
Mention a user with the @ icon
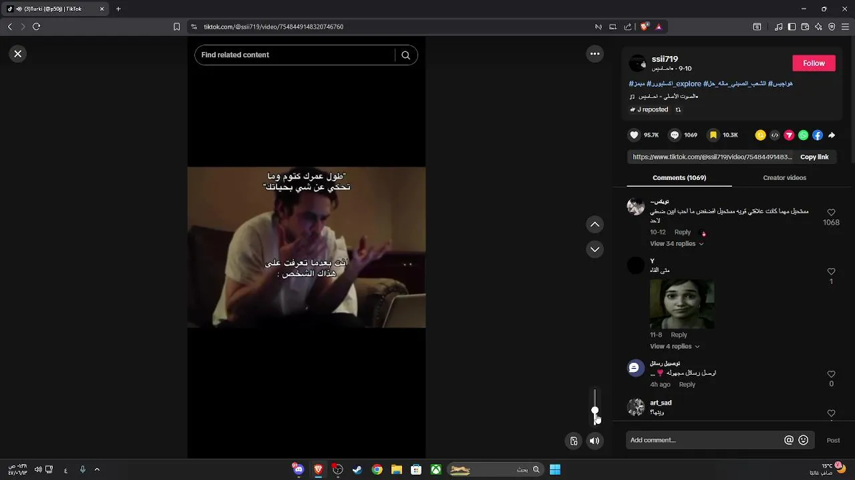pos(789,440)
